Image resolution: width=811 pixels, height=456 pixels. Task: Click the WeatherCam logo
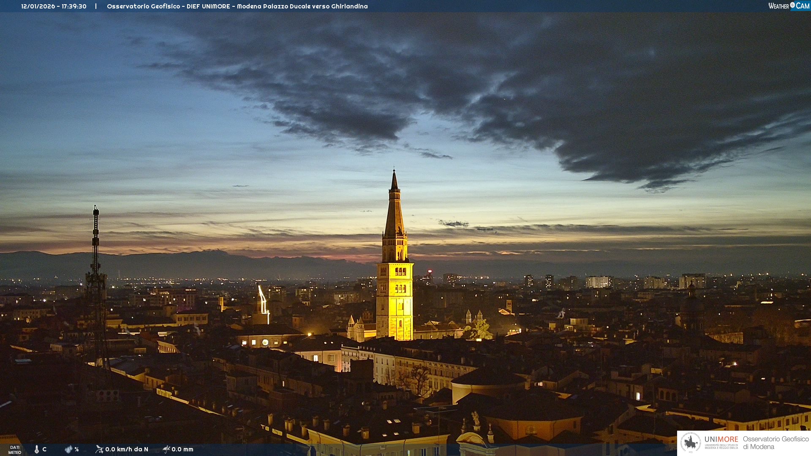tap(789, 6)
